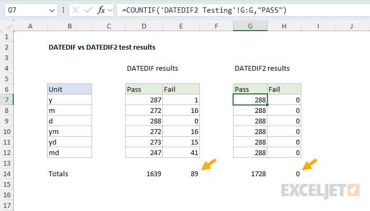370x211 pixels.
Task: Click the unit cell 'ym'
Action: (69, 131)
